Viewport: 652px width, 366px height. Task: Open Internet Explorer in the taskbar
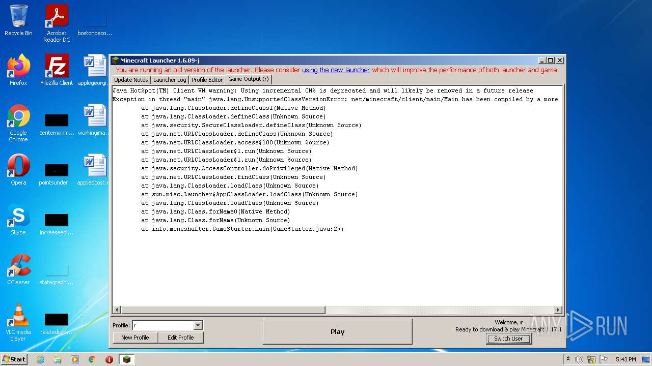point(40,359)
